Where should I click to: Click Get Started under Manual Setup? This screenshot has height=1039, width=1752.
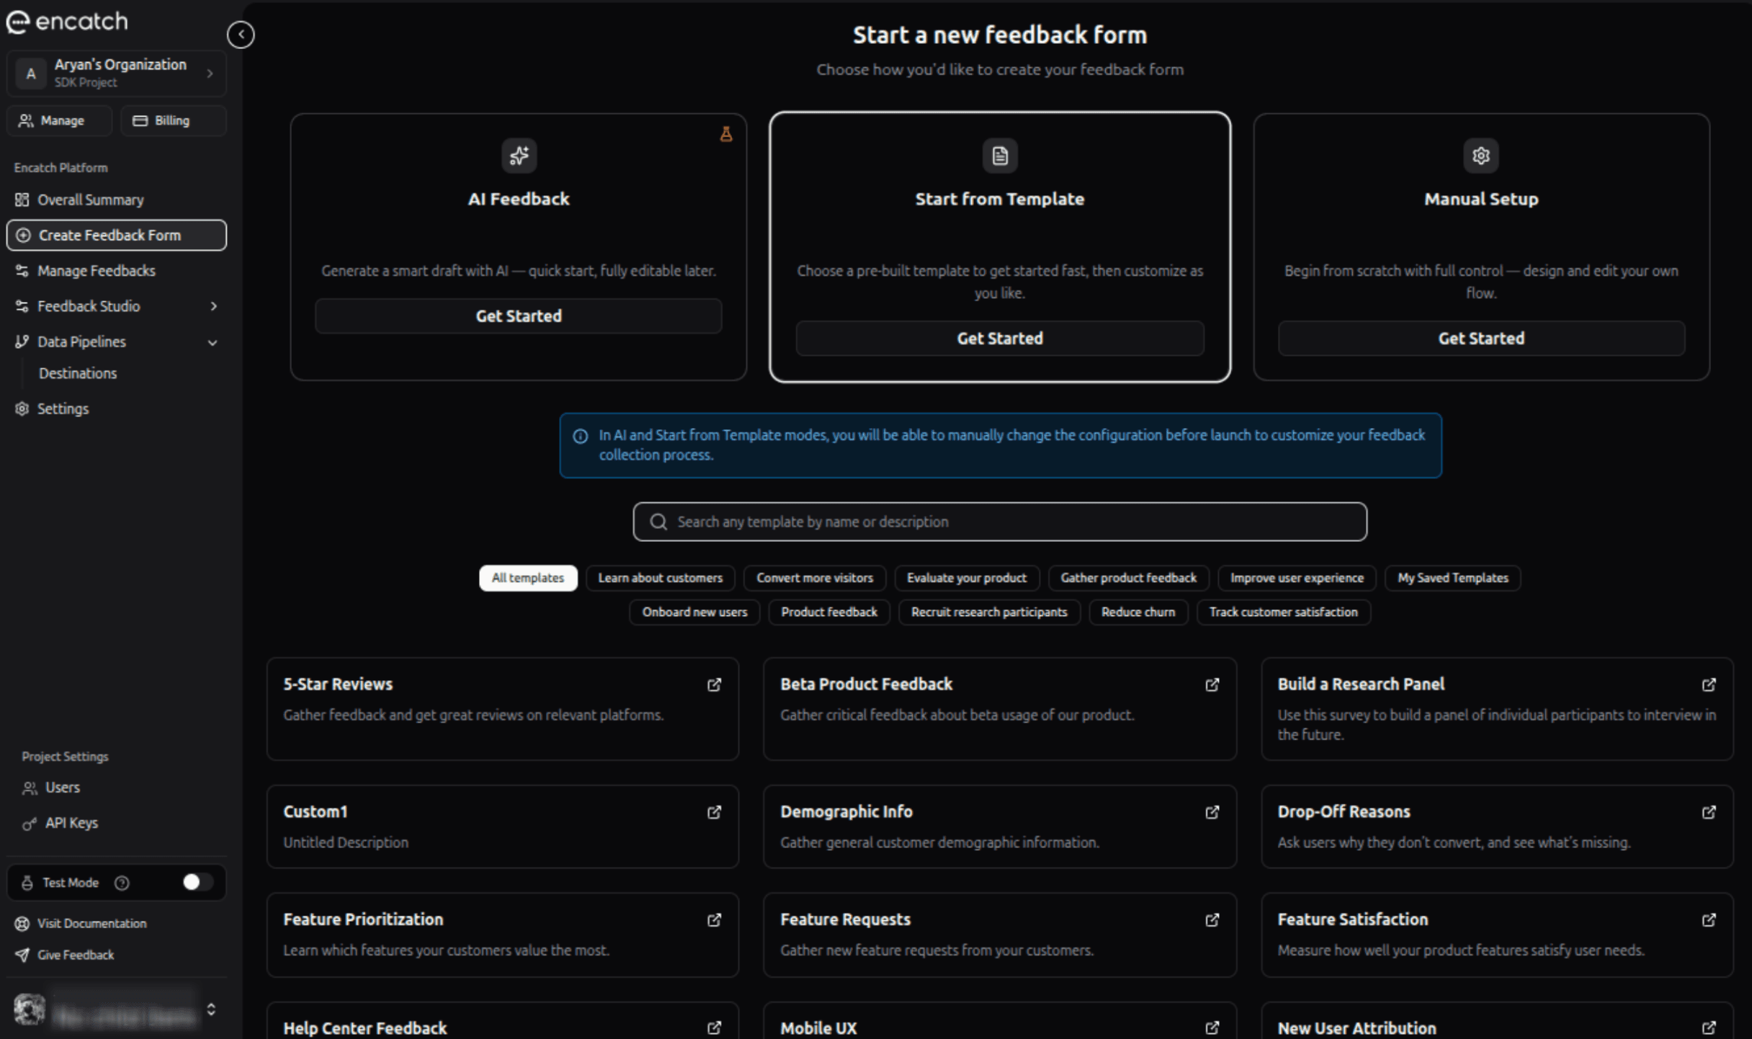[1480, 338]
